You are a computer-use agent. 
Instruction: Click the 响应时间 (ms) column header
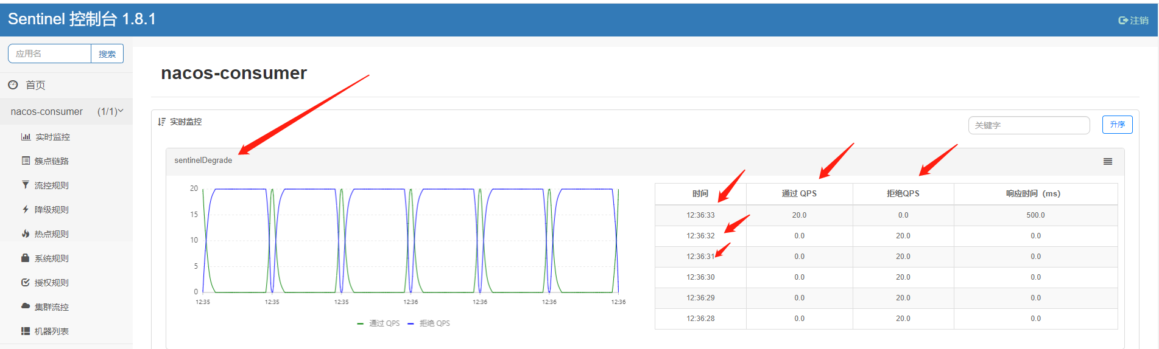(x=1035, y=193)
